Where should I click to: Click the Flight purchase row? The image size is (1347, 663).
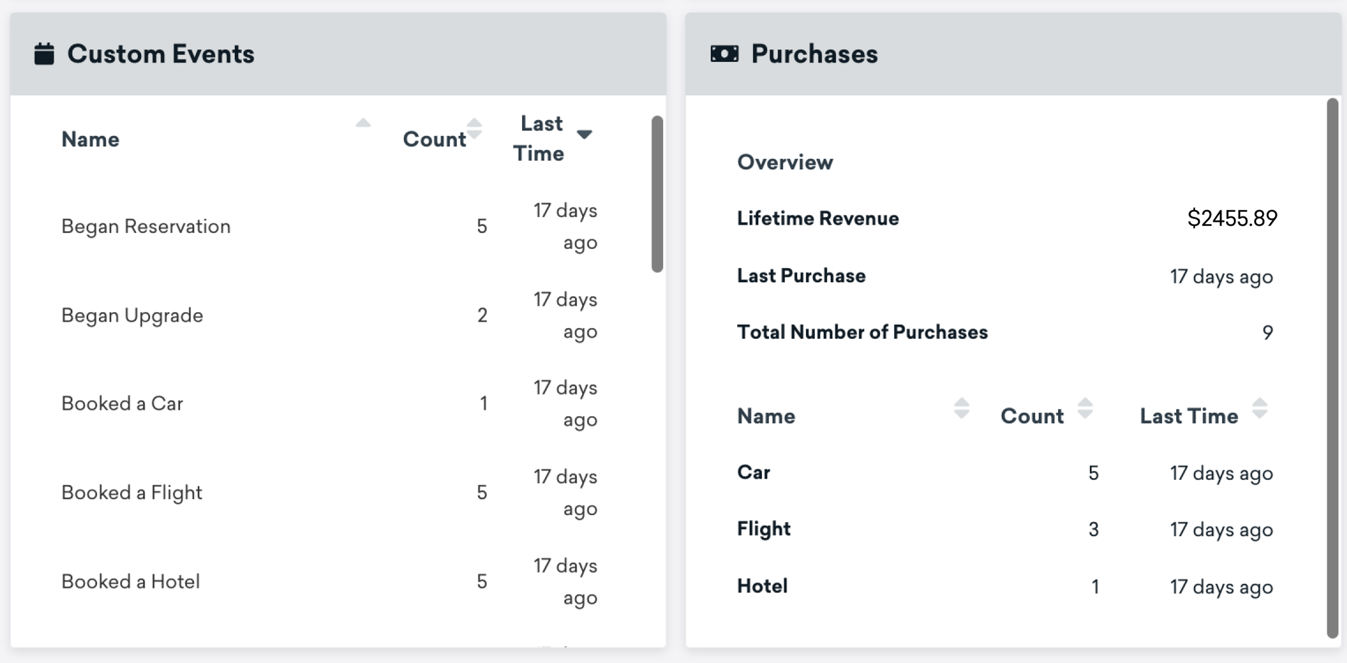[x=763, y=529]
